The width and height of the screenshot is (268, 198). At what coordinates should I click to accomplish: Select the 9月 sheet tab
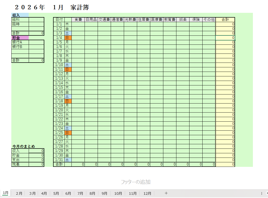coord(104,193)
